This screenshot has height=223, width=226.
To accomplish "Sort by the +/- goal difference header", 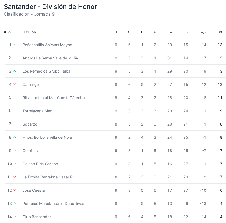I will click(x=203, y=32).
